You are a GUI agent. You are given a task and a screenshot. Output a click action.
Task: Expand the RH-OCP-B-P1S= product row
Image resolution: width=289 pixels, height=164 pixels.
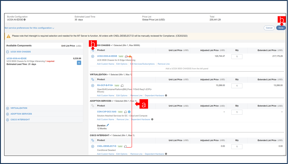[93, 86]
